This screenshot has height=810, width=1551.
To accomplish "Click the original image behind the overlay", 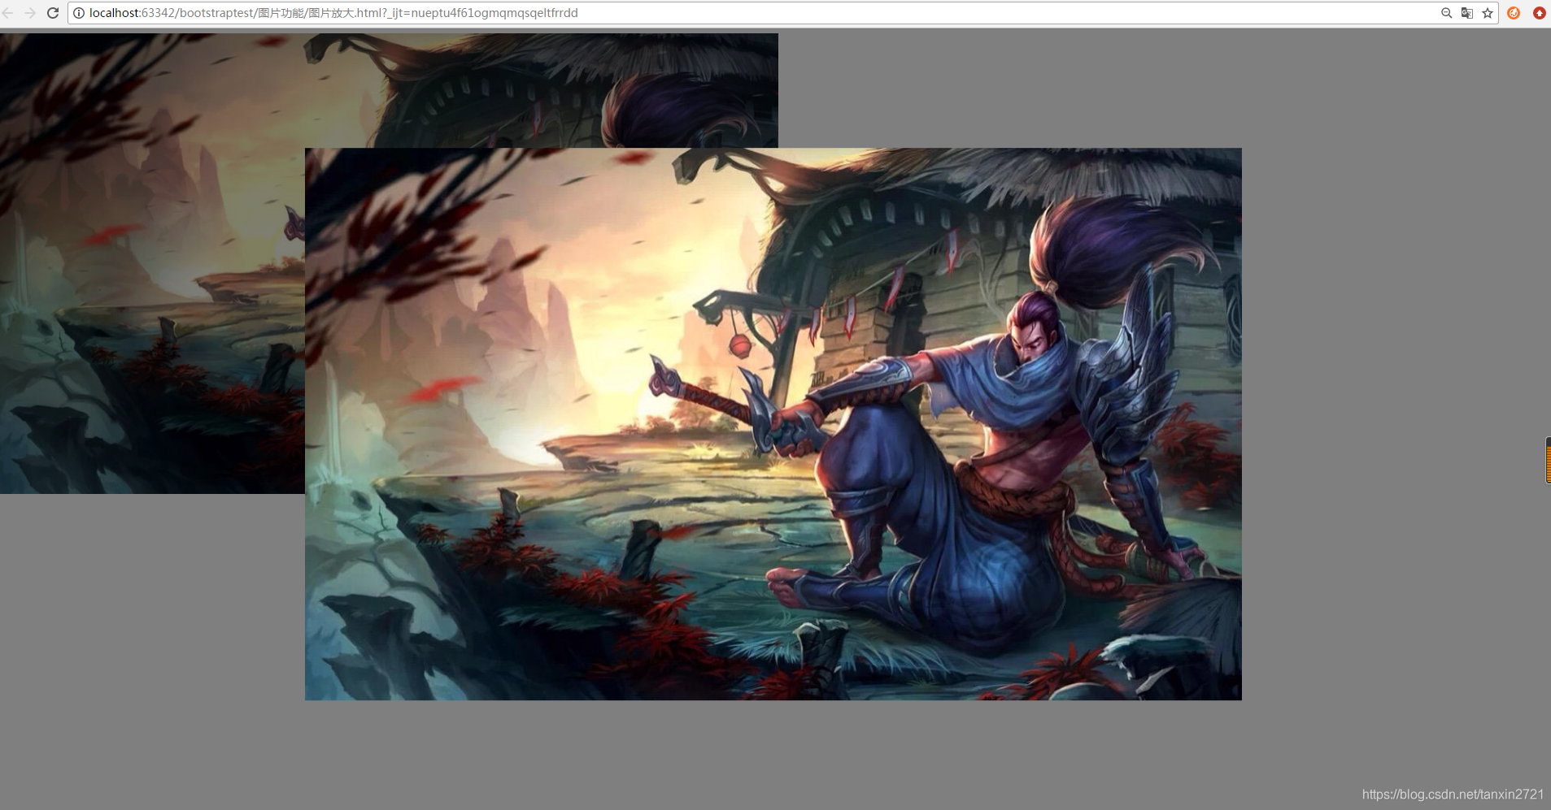I will pos(152,263).
